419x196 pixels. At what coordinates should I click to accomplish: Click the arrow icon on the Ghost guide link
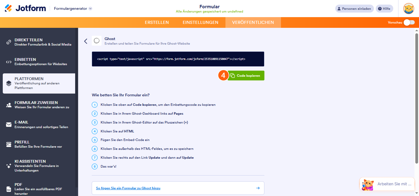pyautogui.click(x=258, y=188)
